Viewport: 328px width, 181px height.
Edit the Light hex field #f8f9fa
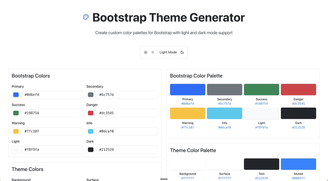coord(52,150)
